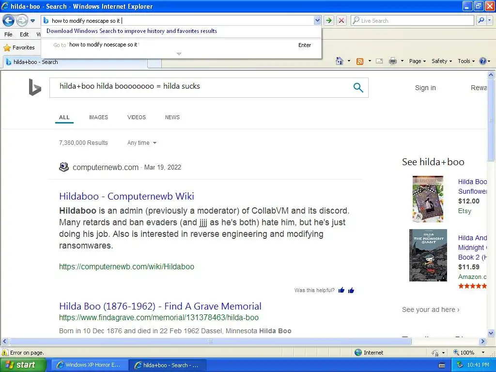
Task: Expand the Feeds dropdown arrow
Action: point(370,61)
